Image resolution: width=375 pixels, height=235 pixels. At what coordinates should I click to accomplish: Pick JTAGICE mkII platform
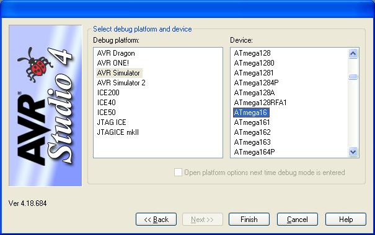coord(118,132)
